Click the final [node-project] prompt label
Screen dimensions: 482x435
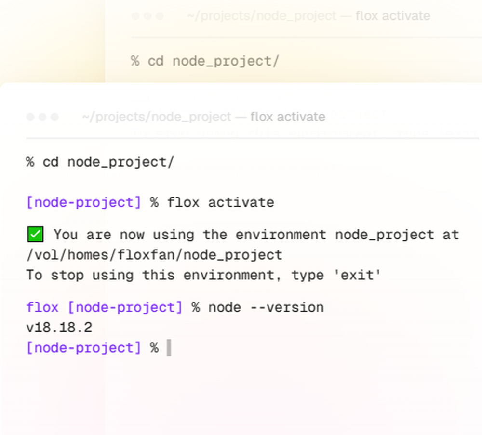pyautogui.click(x=84, y=348)
